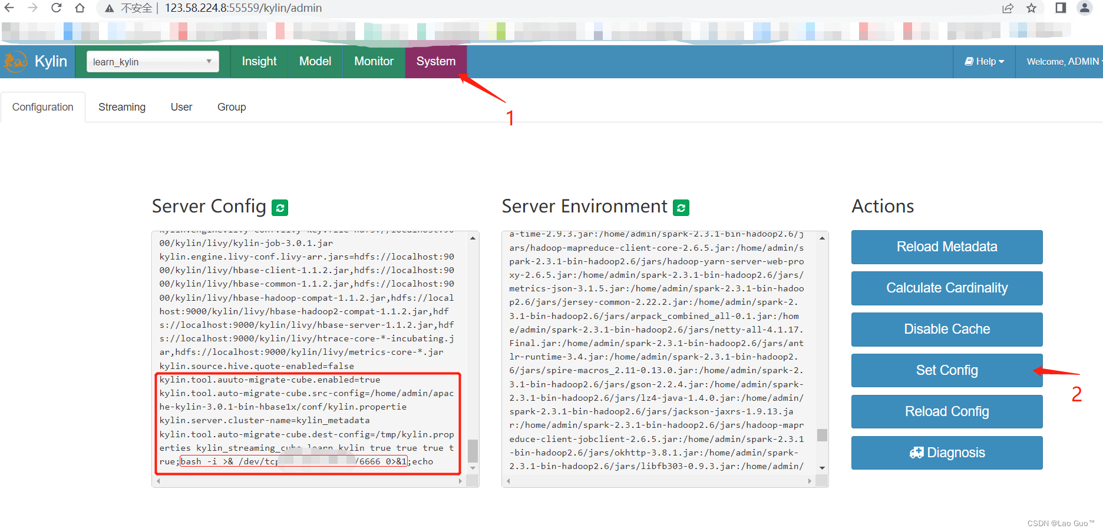Click the Reload Metadata button

tap(946, 247)
